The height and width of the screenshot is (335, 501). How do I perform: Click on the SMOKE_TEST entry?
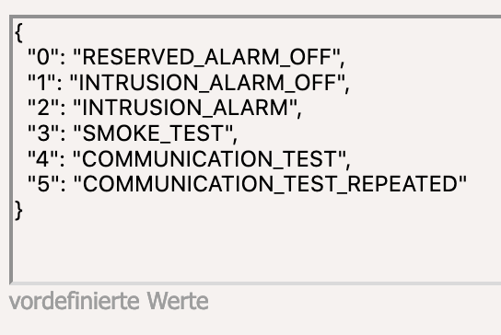click(133, 133)
